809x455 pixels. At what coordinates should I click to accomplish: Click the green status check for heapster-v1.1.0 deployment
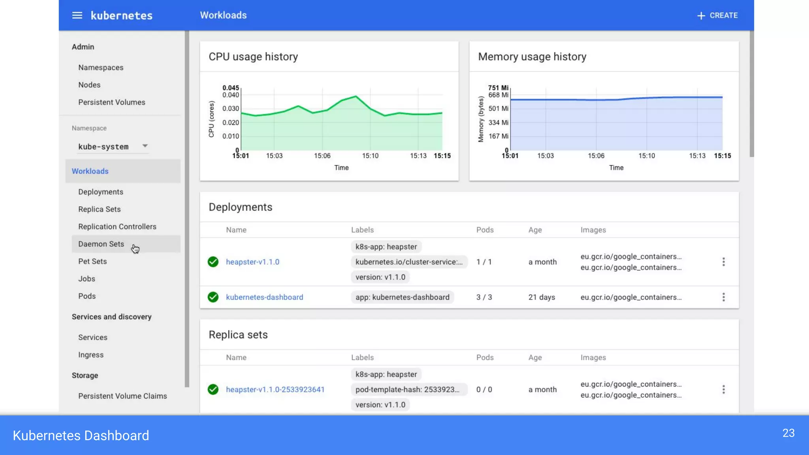click(213, 262)
